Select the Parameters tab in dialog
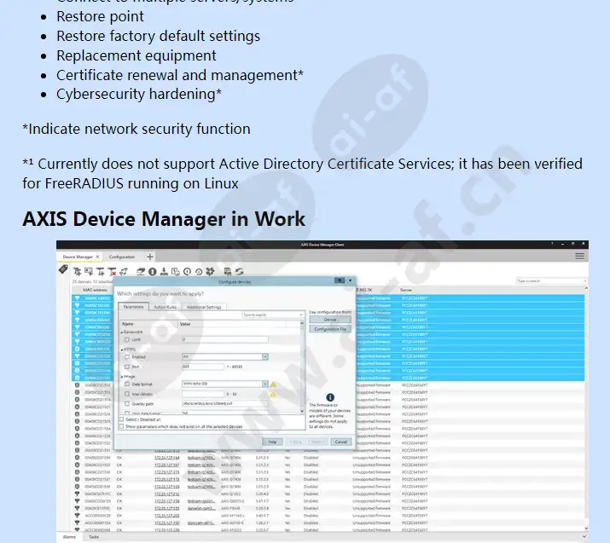This screenshot has width=610, height=543. 133,307
